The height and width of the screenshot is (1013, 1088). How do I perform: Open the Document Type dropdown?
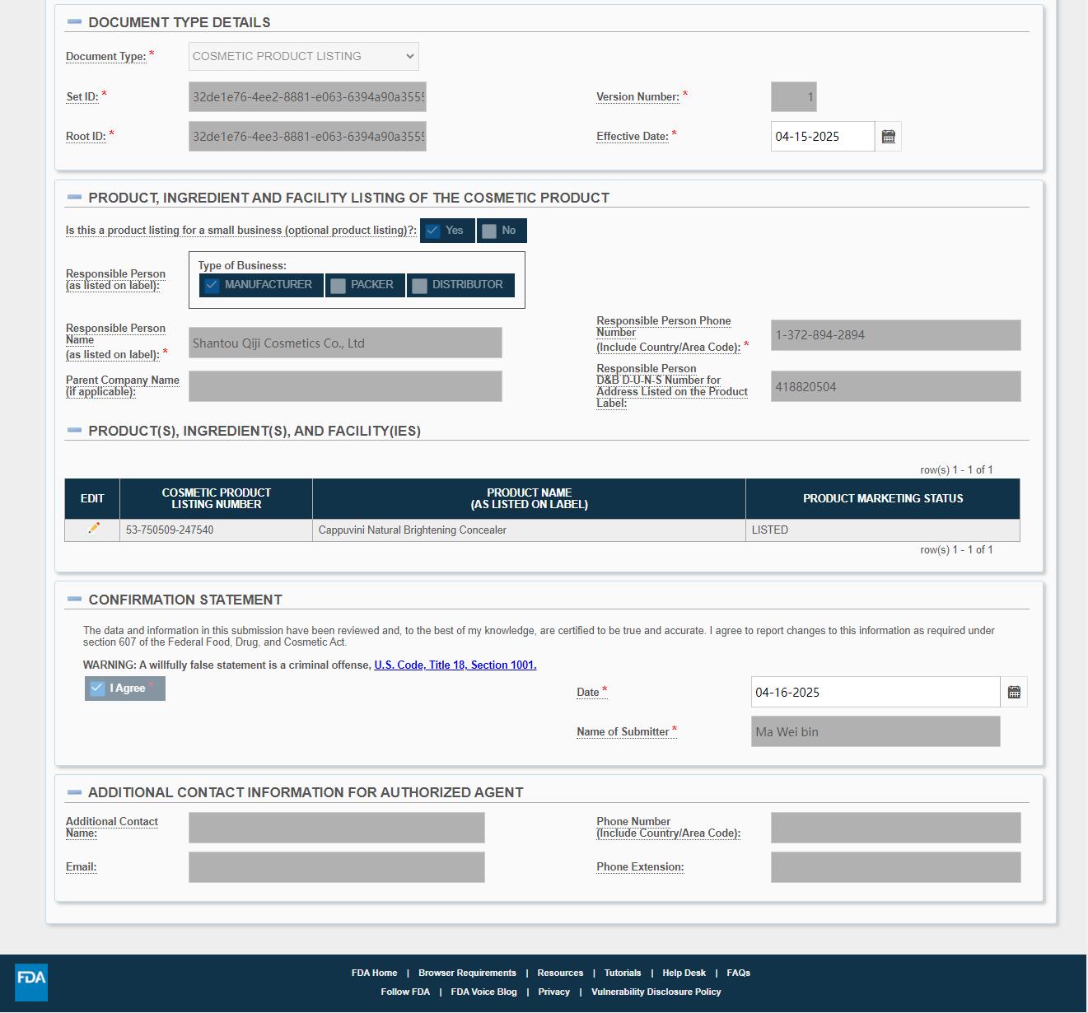(303, 56)
